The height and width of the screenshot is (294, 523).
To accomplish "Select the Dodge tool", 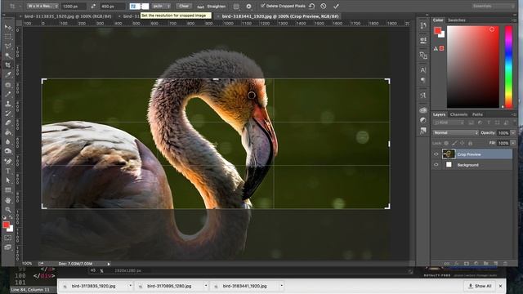I will click(8, 151).
